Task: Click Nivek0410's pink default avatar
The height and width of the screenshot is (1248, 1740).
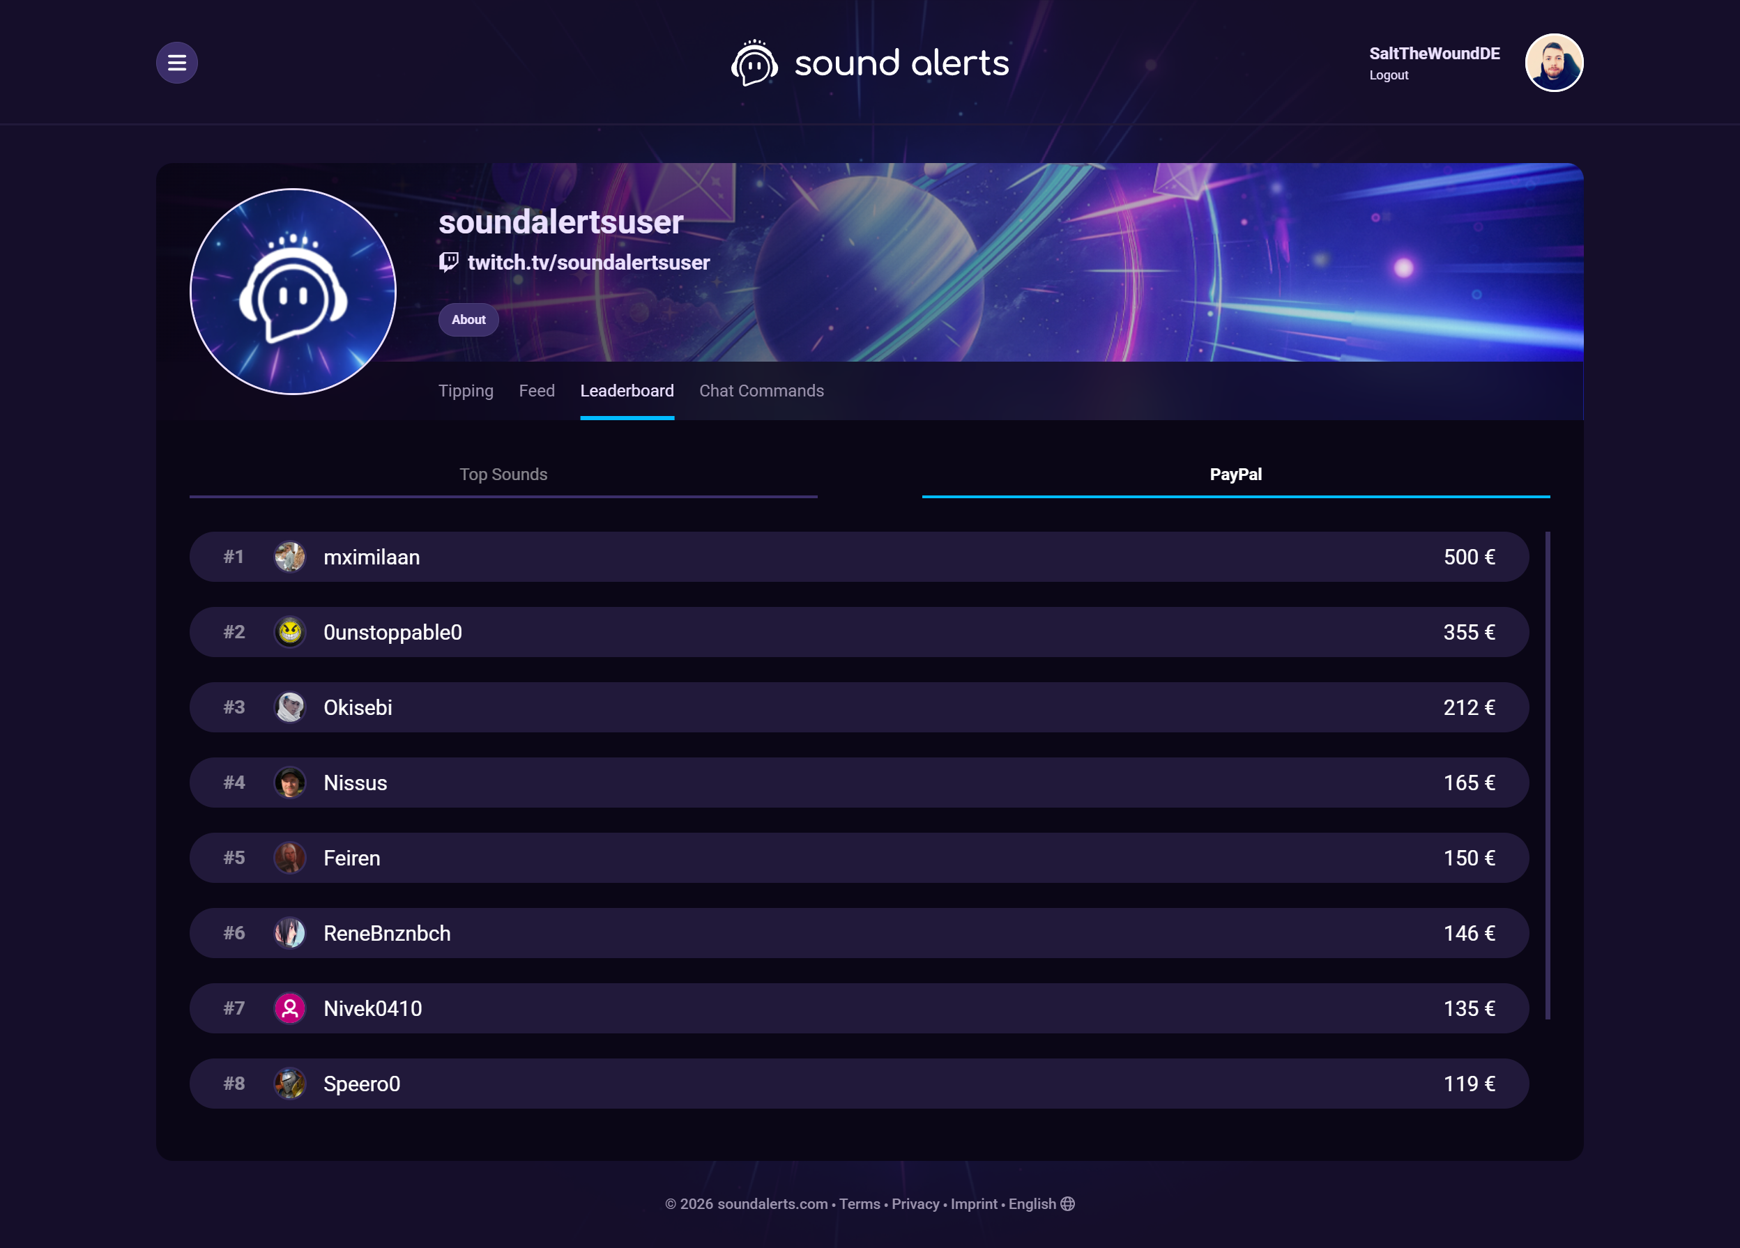Action: 290,1008
